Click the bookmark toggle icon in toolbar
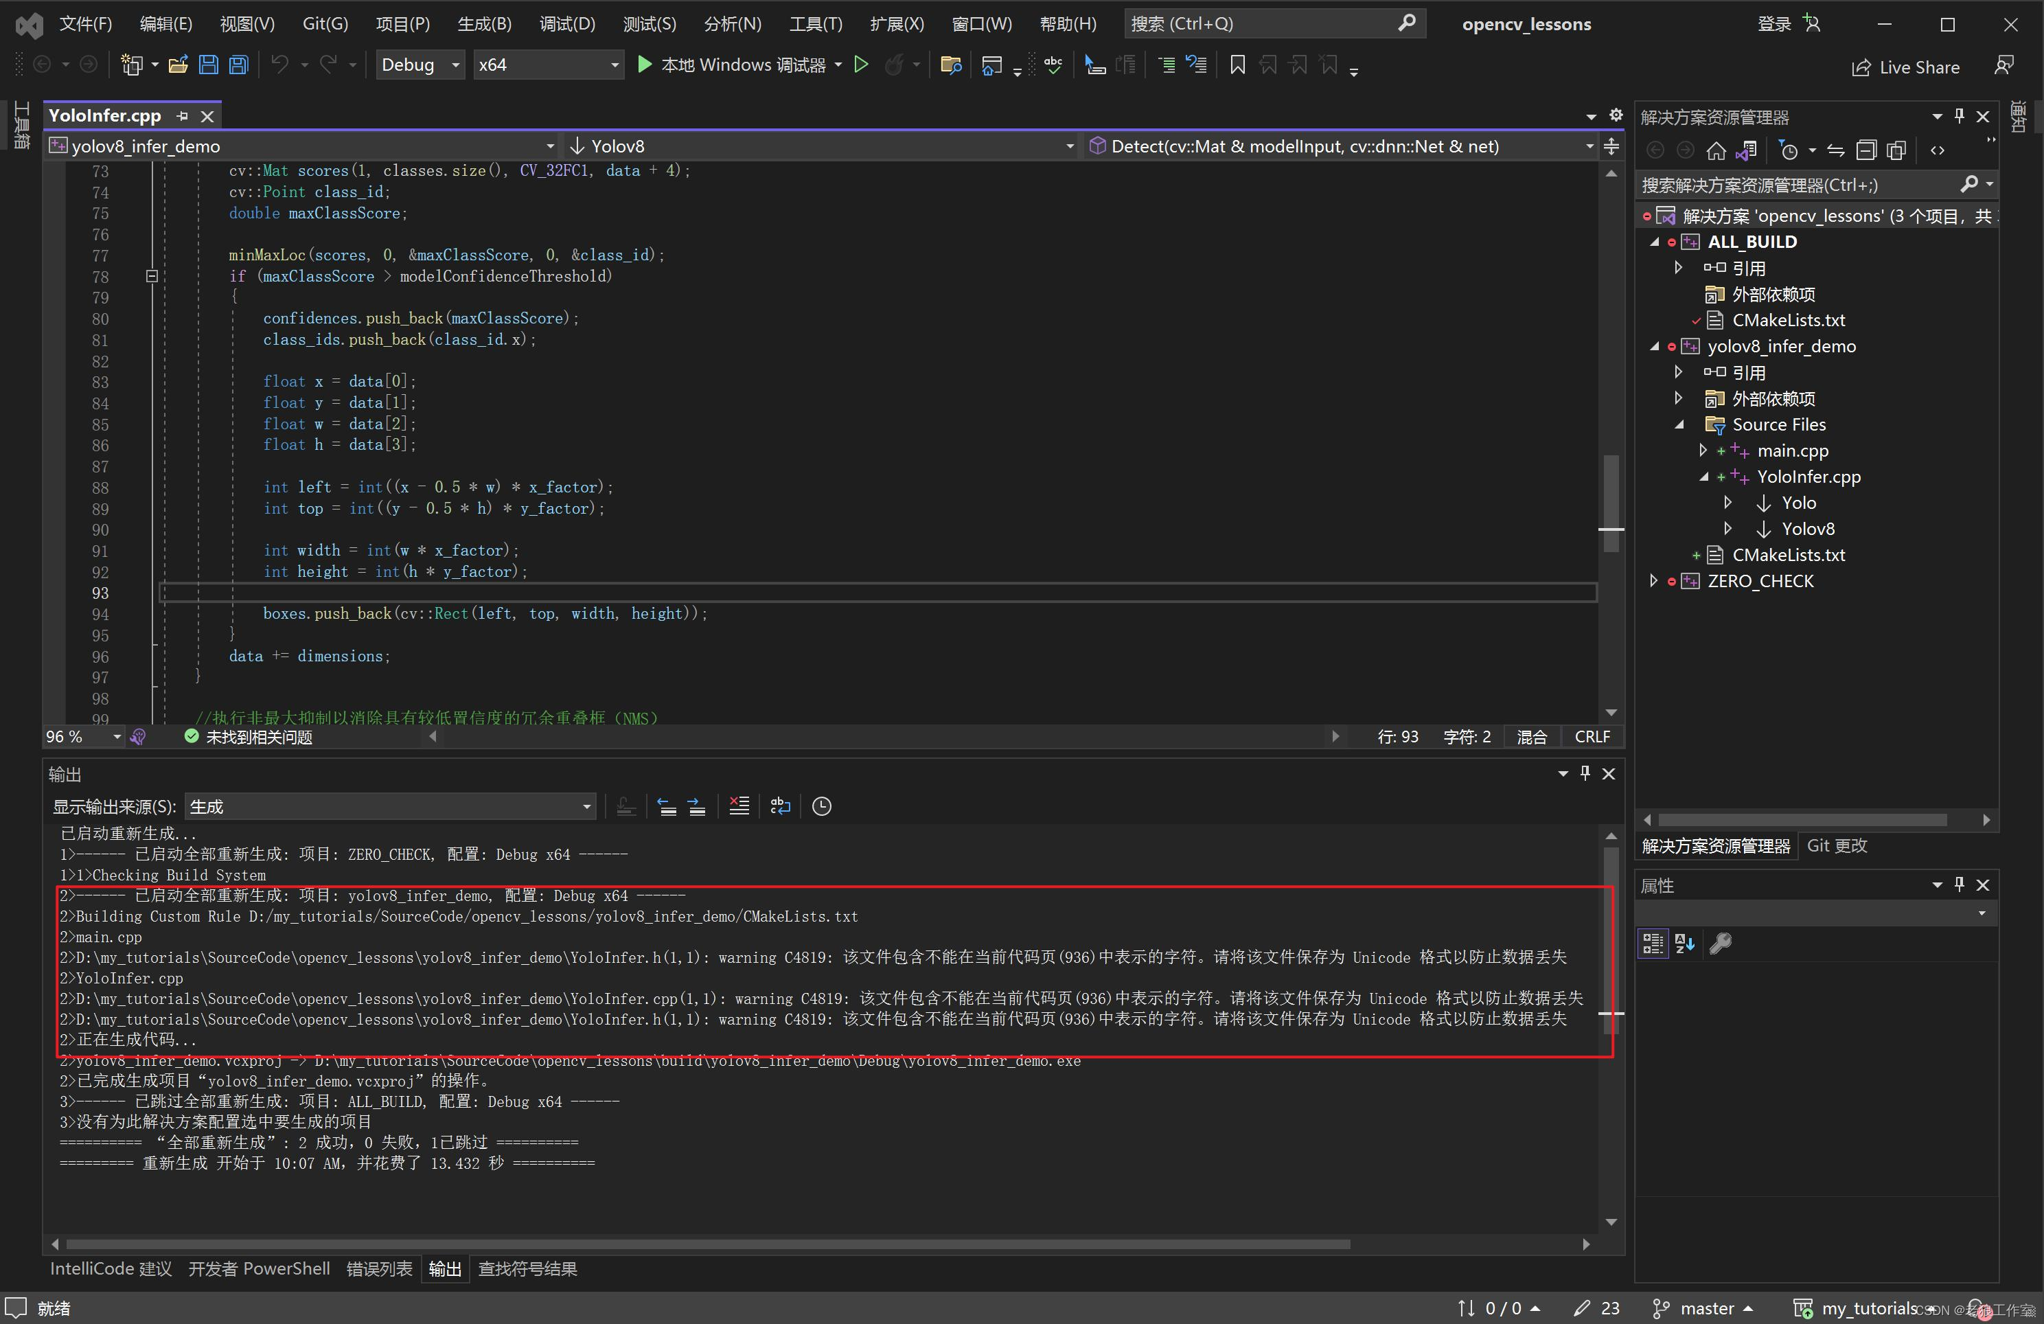Screen dimensions: 2044x1324 coord(1237,65)
